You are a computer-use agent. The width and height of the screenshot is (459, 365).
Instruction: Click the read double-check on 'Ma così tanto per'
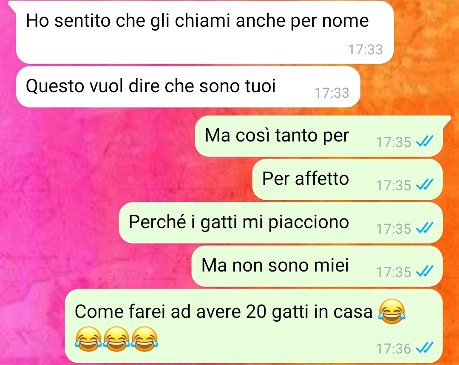pos(425,141)
